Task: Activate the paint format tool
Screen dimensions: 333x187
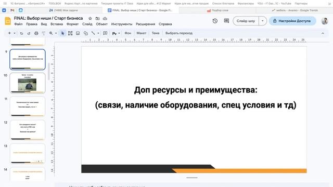Action: [44, 33]
